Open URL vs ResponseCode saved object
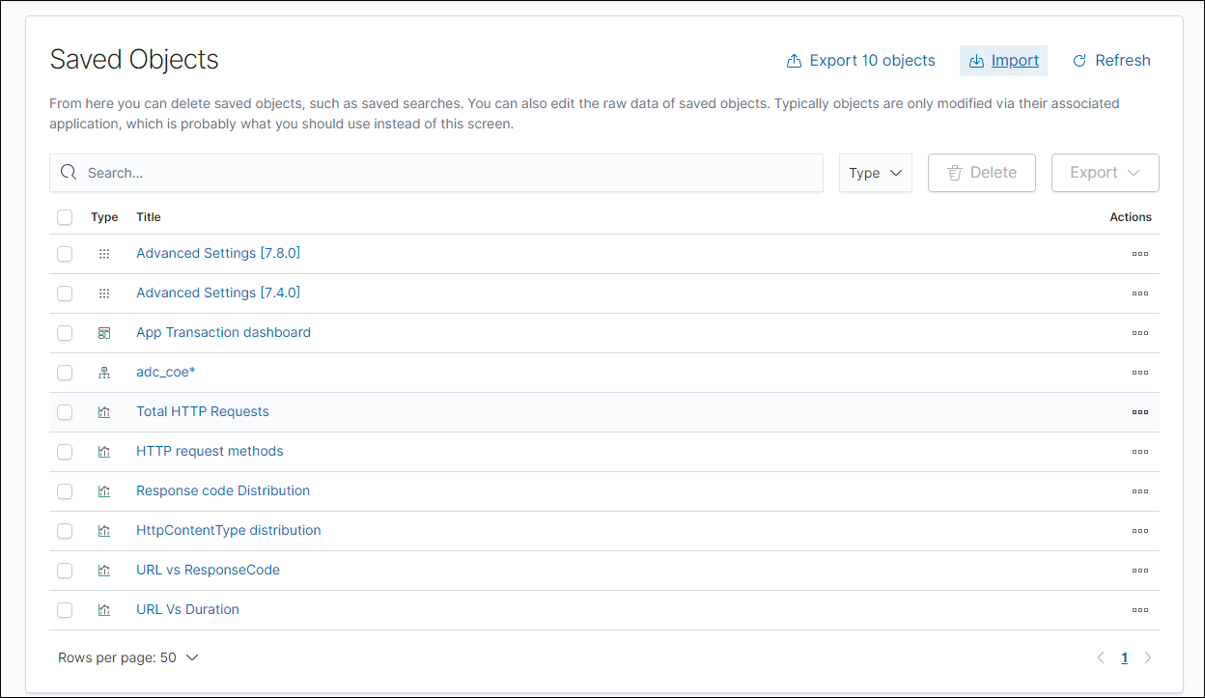This screenshot has height=698, width=1205. tap(208, 571)
